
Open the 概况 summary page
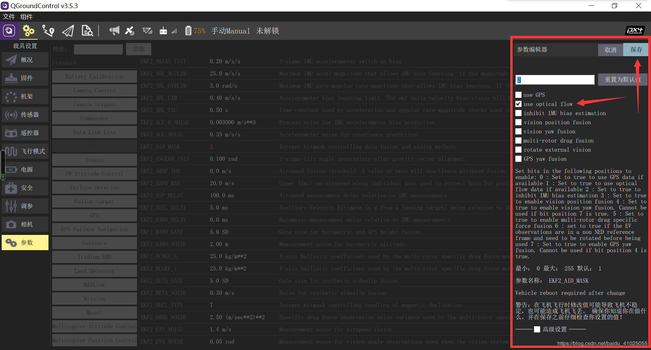point(25,60)
